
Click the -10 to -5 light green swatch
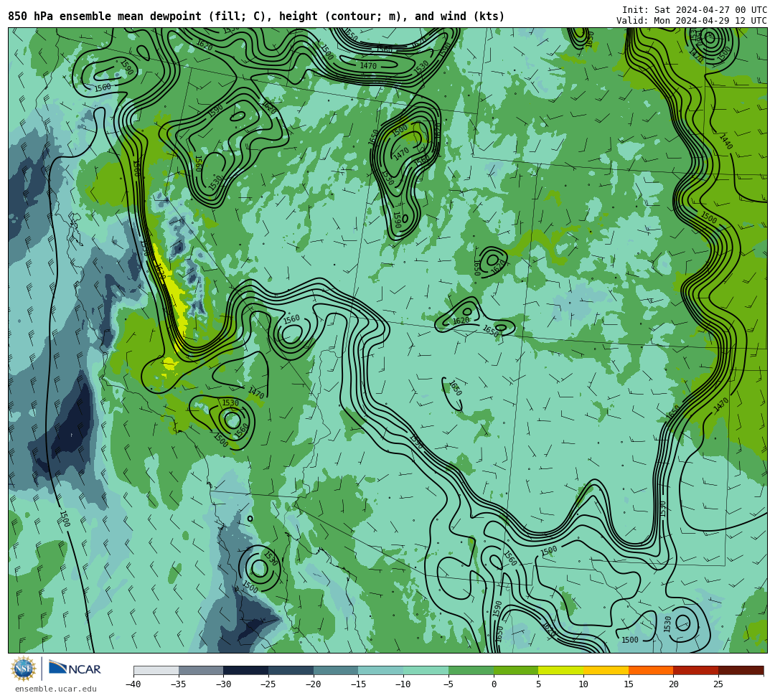[426, 670]
